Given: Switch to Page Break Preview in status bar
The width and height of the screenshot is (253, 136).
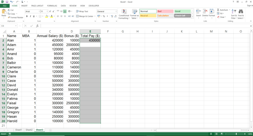Looking at the screenshot, I should pos(222,134).
